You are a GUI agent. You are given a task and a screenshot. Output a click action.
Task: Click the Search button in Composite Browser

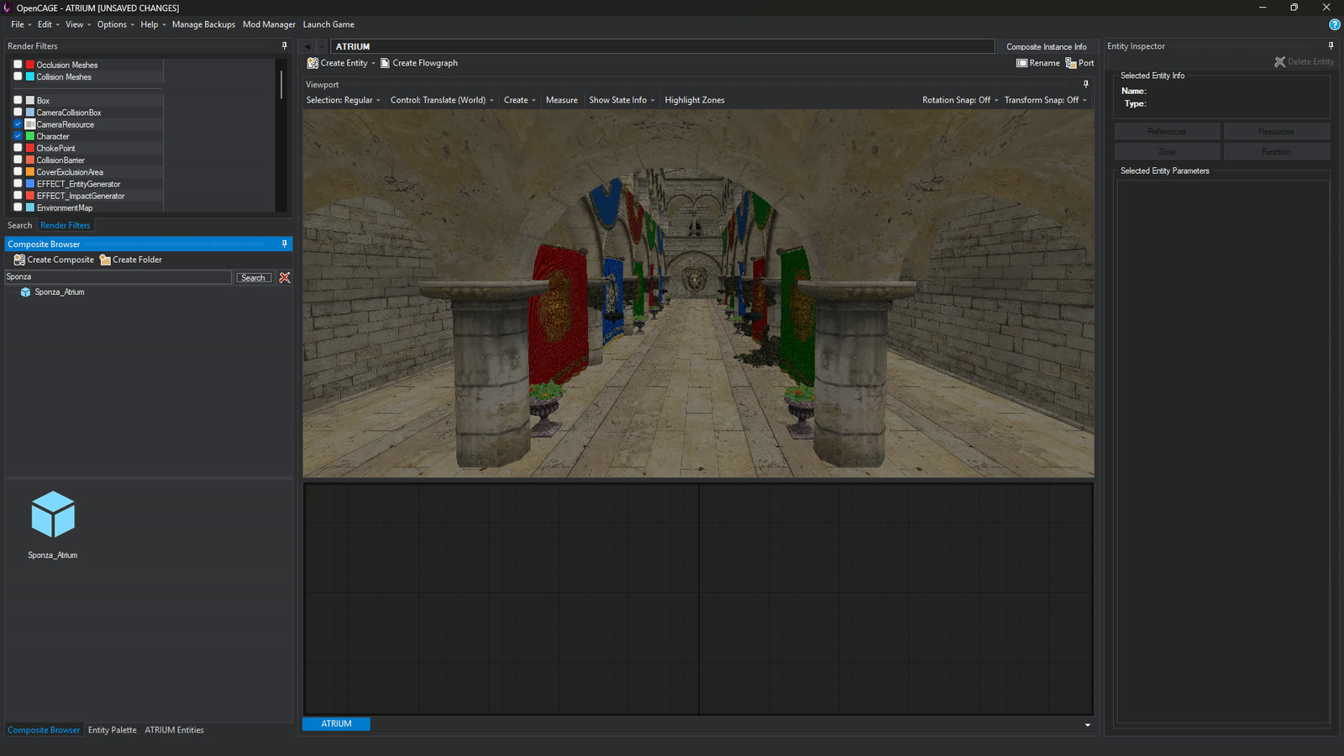coord(253,277)
